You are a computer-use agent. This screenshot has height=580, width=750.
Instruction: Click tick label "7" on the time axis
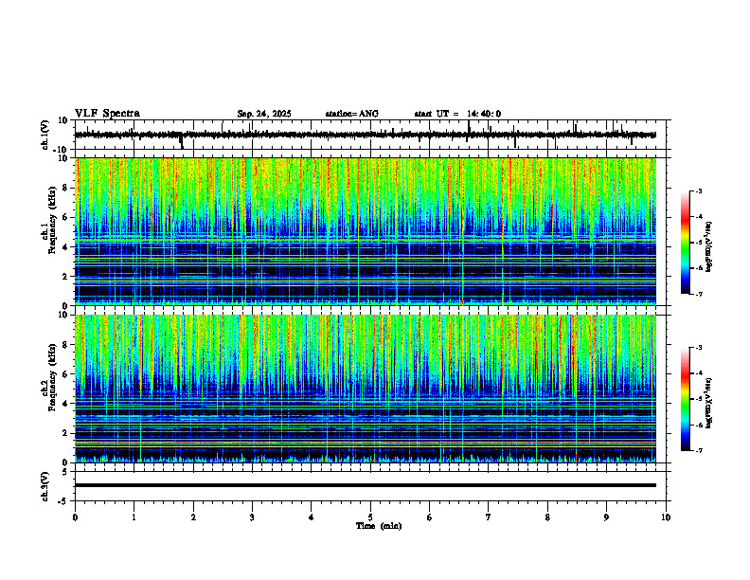pos(489,517)
